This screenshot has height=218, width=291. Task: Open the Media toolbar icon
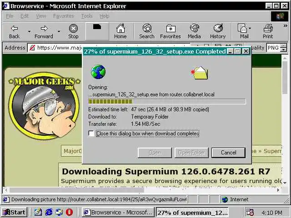coord(194,28)
